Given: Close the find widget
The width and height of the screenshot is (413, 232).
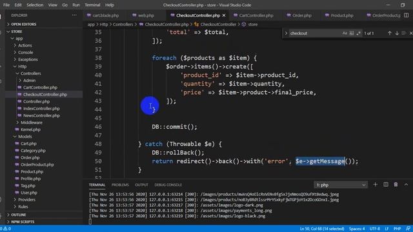Looking at the screenshot, I should click(x=410, y=33).
